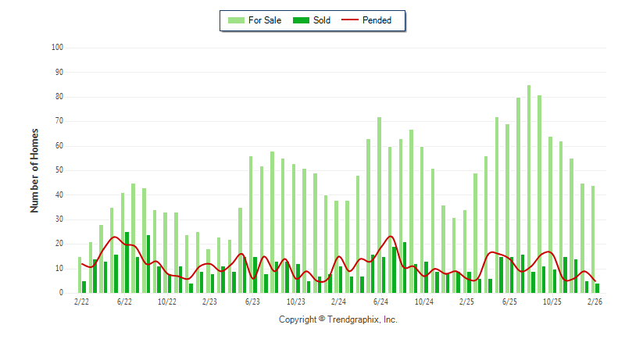This screenshot has height=339, width=625.
Task: Click the 100 value on the y-axis
Action: pos(57,48)
